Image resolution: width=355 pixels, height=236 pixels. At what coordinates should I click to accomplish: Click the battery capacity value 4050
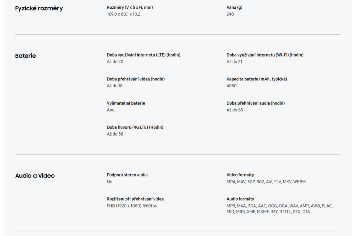click(231, 86)
